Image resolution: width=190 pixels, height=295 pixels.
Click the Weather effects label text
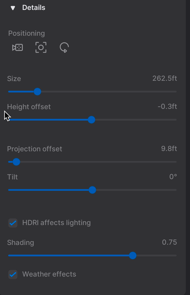[x=49, y=274]
